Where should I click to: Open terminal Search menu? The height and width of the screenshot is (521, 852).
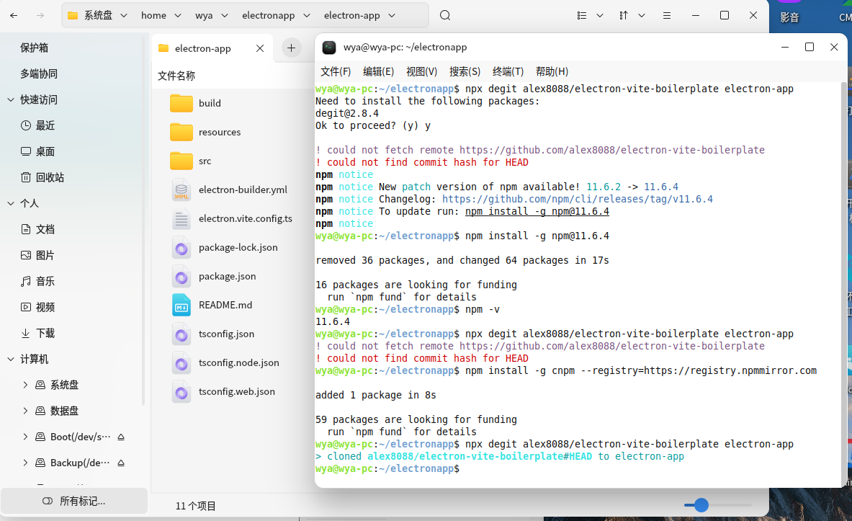tap(465, 71)
